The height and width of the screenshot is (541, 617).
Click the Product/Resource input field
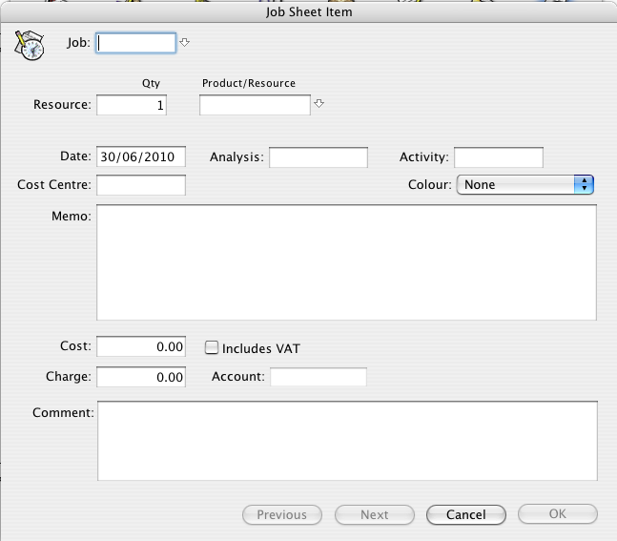tap(255, 105)
